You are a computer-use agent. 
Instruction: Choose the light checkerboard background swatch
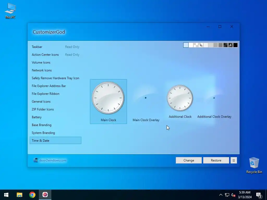point(196,45)
